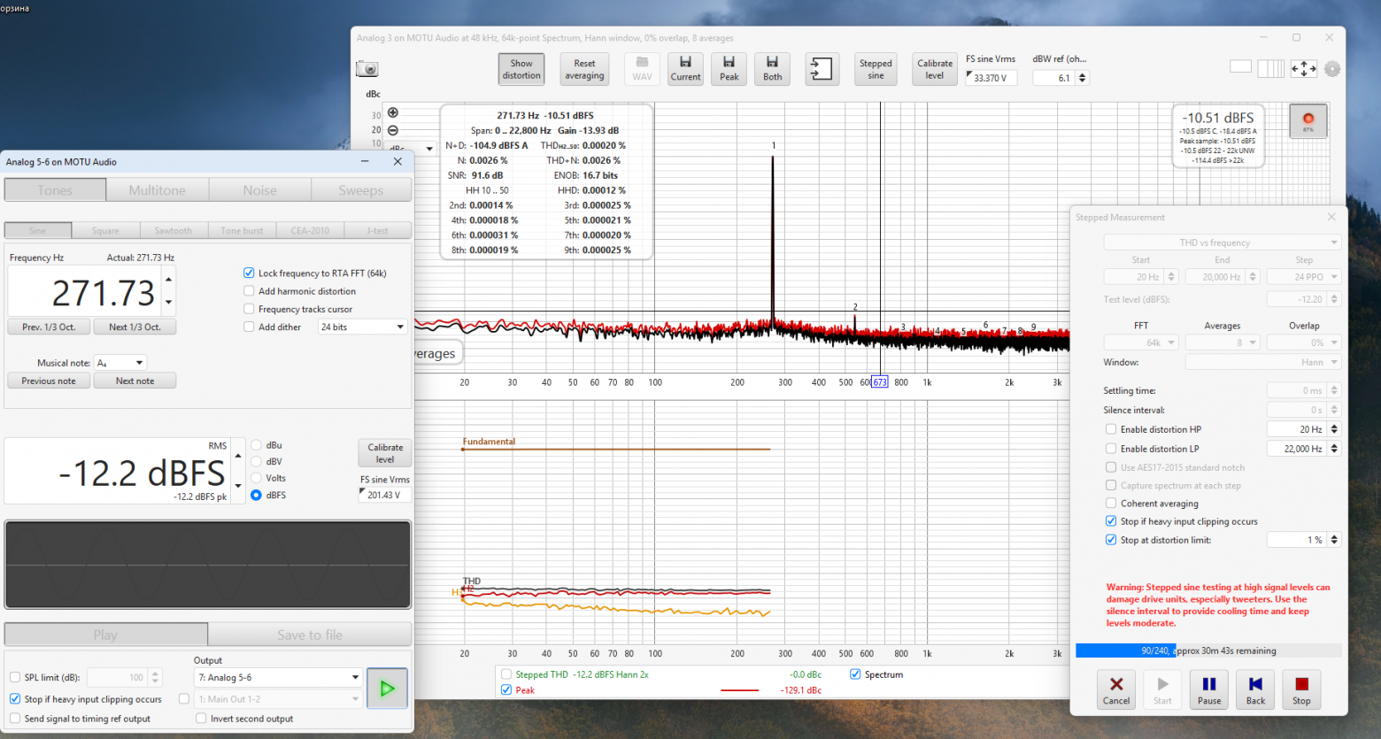Open the dBc axis unit dropdown
This screenshot has height=739, width=1381.
[x=412, y=149]
